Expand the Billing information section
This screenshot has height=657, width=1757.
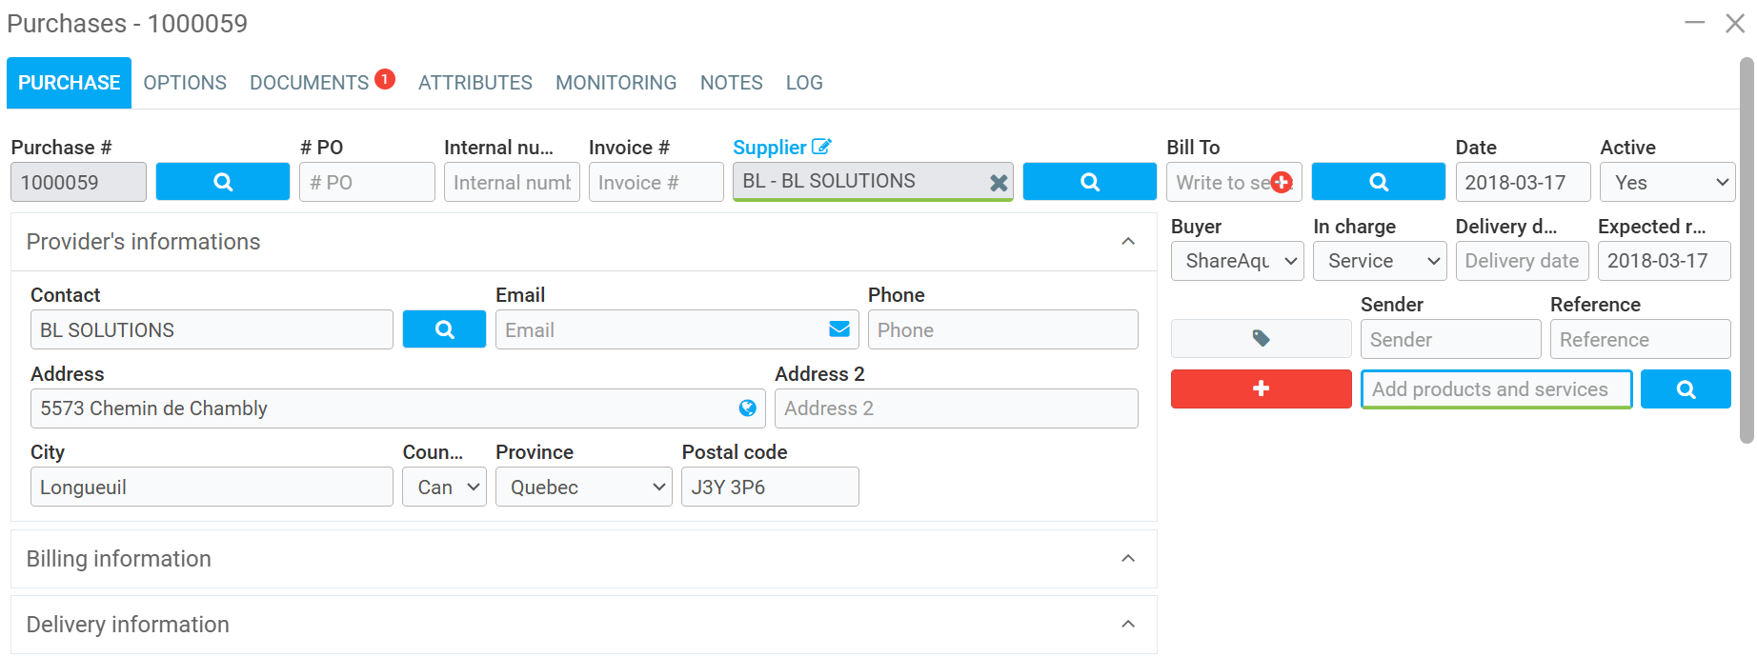[1127, 559]
